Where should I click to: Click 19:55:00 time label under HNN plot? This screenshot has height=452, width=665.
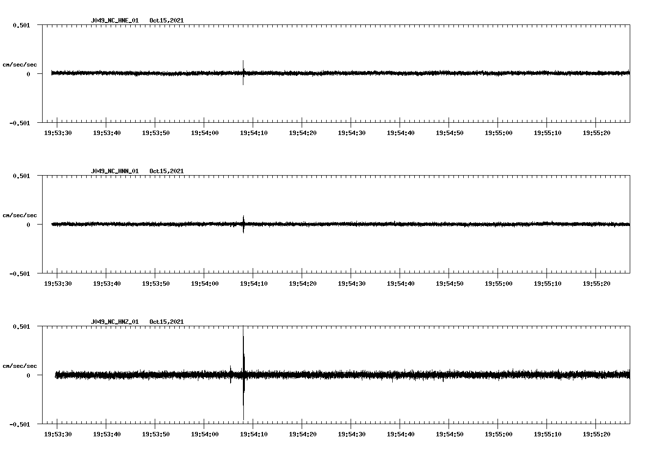(499, 284)
